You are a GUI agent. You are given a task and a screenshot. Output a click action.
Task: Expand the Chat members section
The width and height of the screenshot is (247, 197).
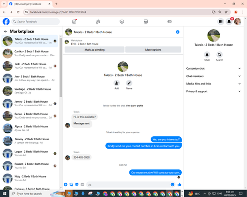(213, 76)
